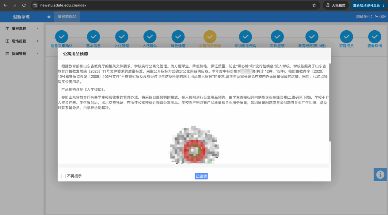
Task: Expand chevron next to 现场报到
Action: (x=37, y=41)
